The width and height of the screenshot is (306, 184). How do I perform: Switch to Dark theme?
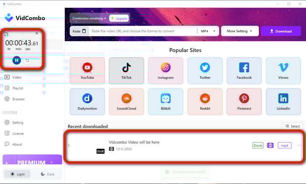pyautogui.click(x=47, y=174)
